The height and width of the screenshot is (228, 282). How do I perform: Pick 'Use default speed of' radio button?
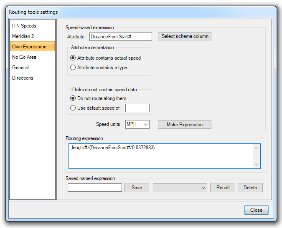pos(73,108)
